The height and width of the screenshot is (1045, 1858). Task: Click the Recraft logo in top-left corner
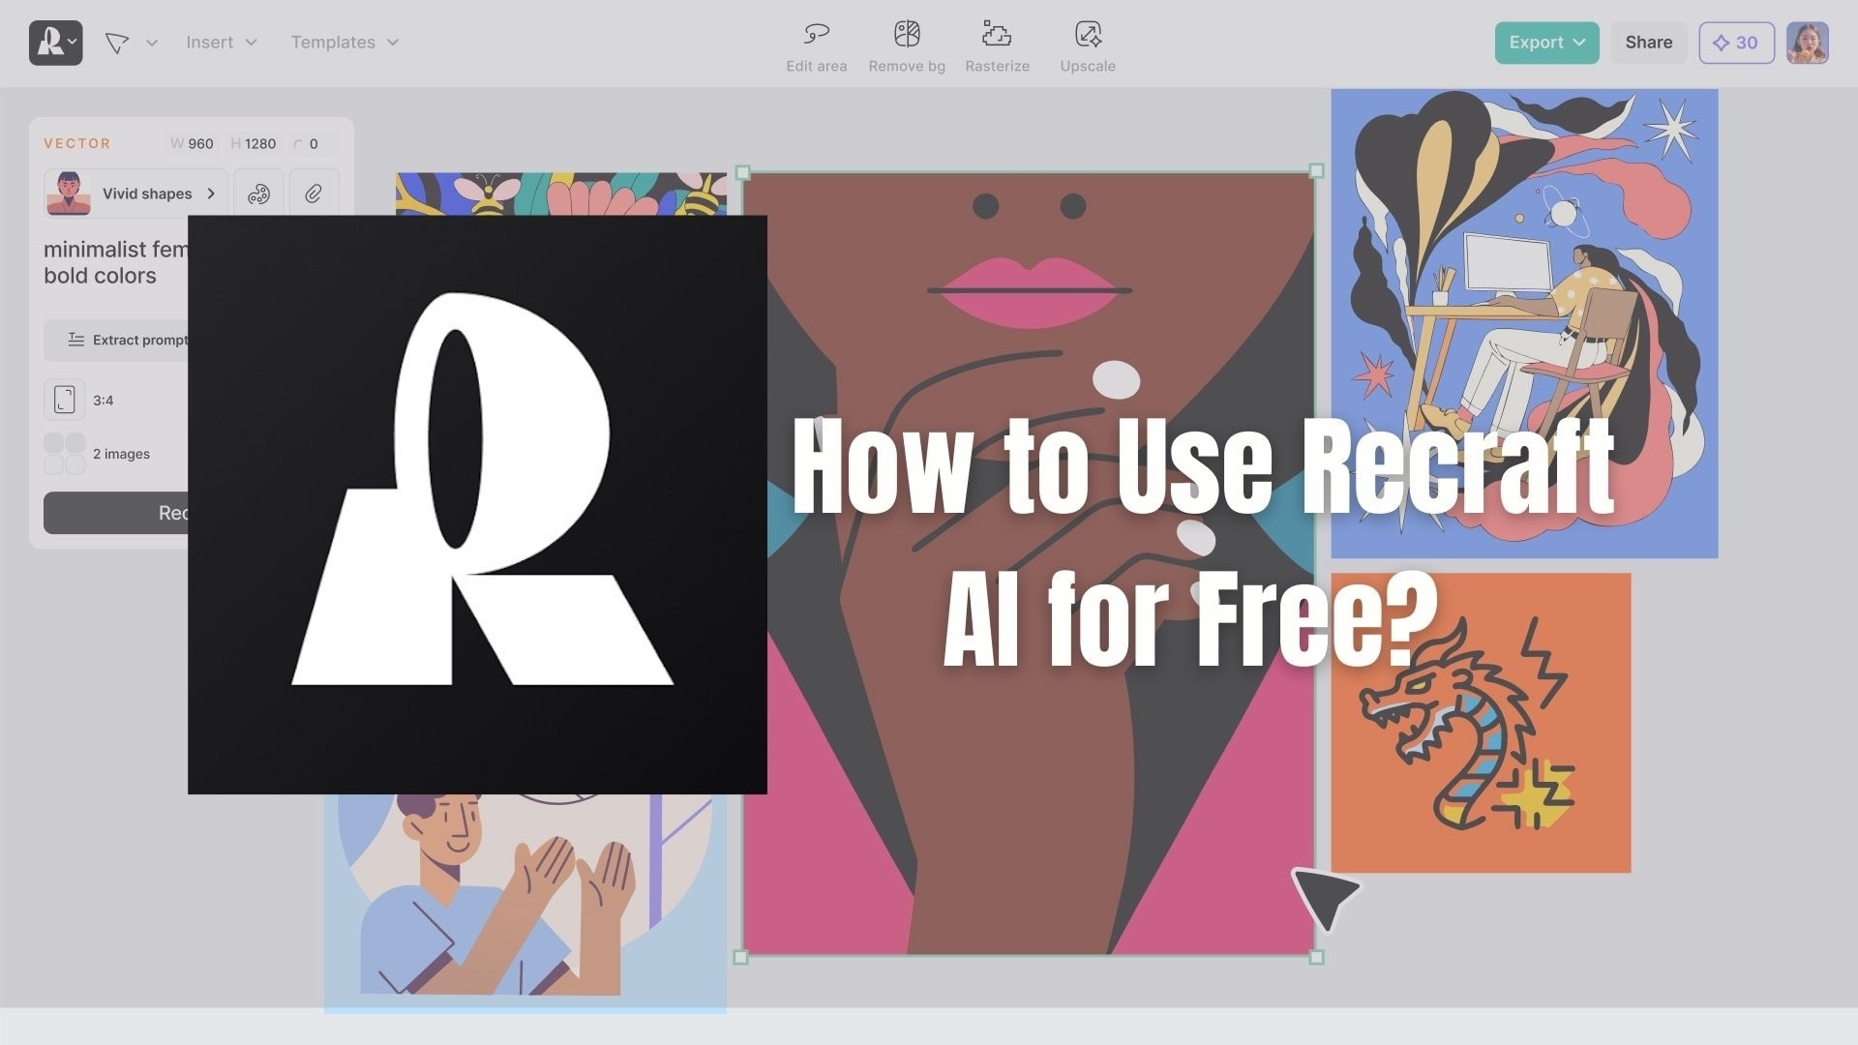click(x=54, y=43)
